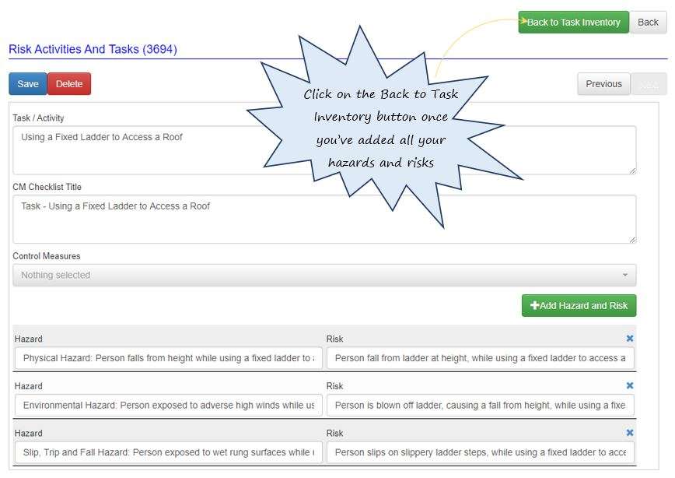Viewport: 675px width, 478px height.
Task: Select the first Risk input about ladder fall
Action: 480,358
